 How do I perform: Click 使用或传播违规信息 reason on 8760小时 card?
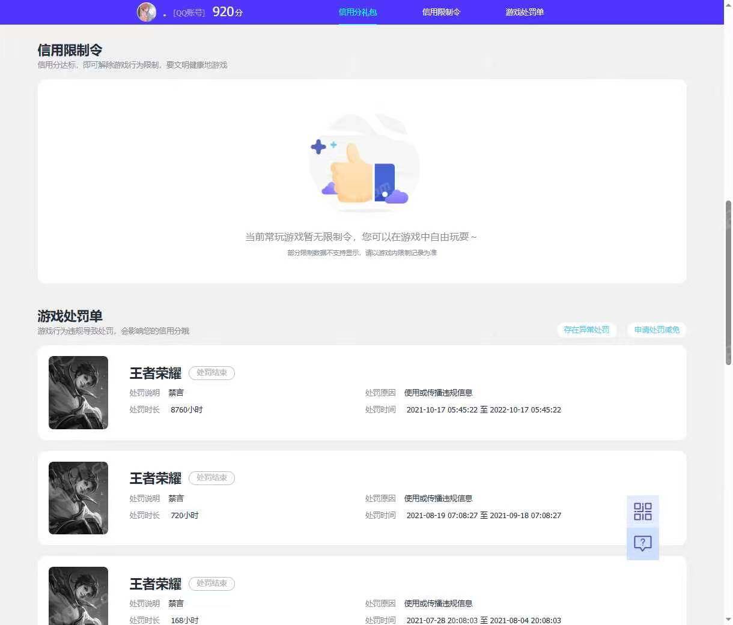click(439, 393)
